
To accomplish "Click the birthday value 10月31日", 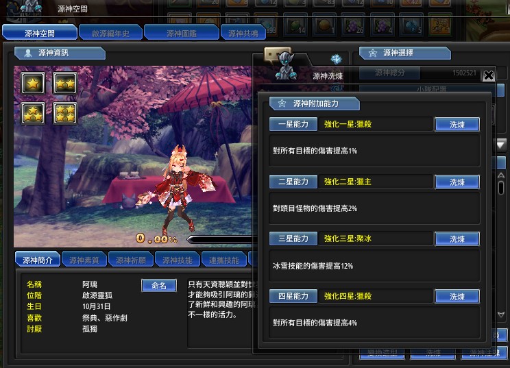I will pyautogui.click(x=96, y=306).
